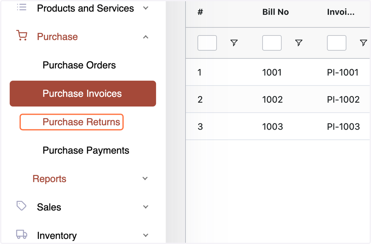371x244 pixels.
Task: Open the Sales menu
Action: (49, 207)
